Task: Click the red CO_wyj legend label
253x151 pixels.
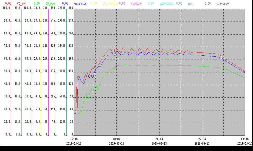Action: [x=22, y=4]
